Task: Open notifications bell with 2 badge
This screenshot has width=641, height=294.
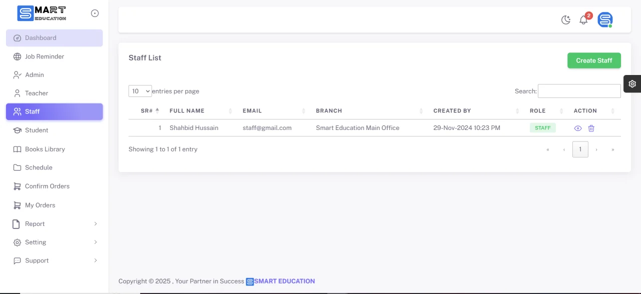Action: tap(584, 19)
